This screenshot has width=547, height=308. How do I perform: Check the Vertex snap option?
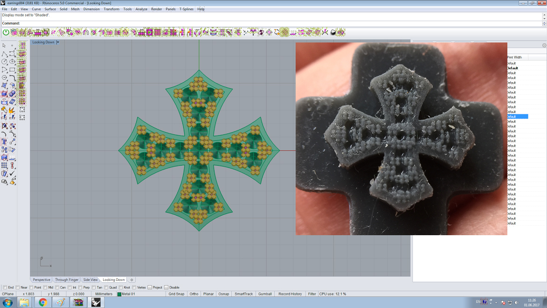pos(134,287)
